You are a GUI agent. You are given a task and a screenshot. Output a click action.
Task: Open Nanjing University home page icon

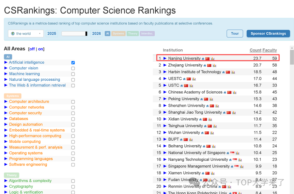(203, 59)
